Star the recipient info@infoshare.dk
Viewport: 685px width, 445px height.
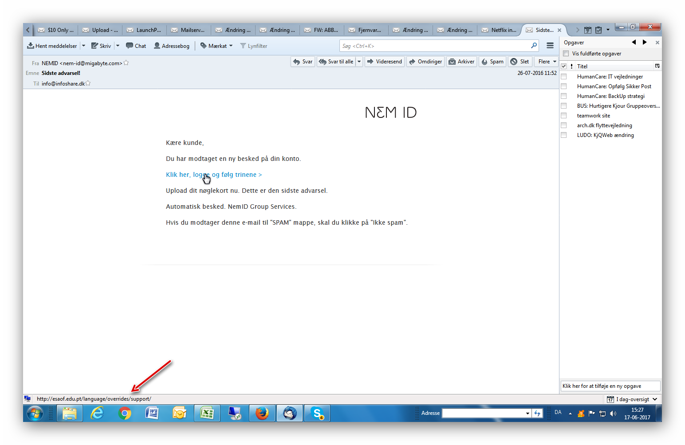click(x=88, y=83)
